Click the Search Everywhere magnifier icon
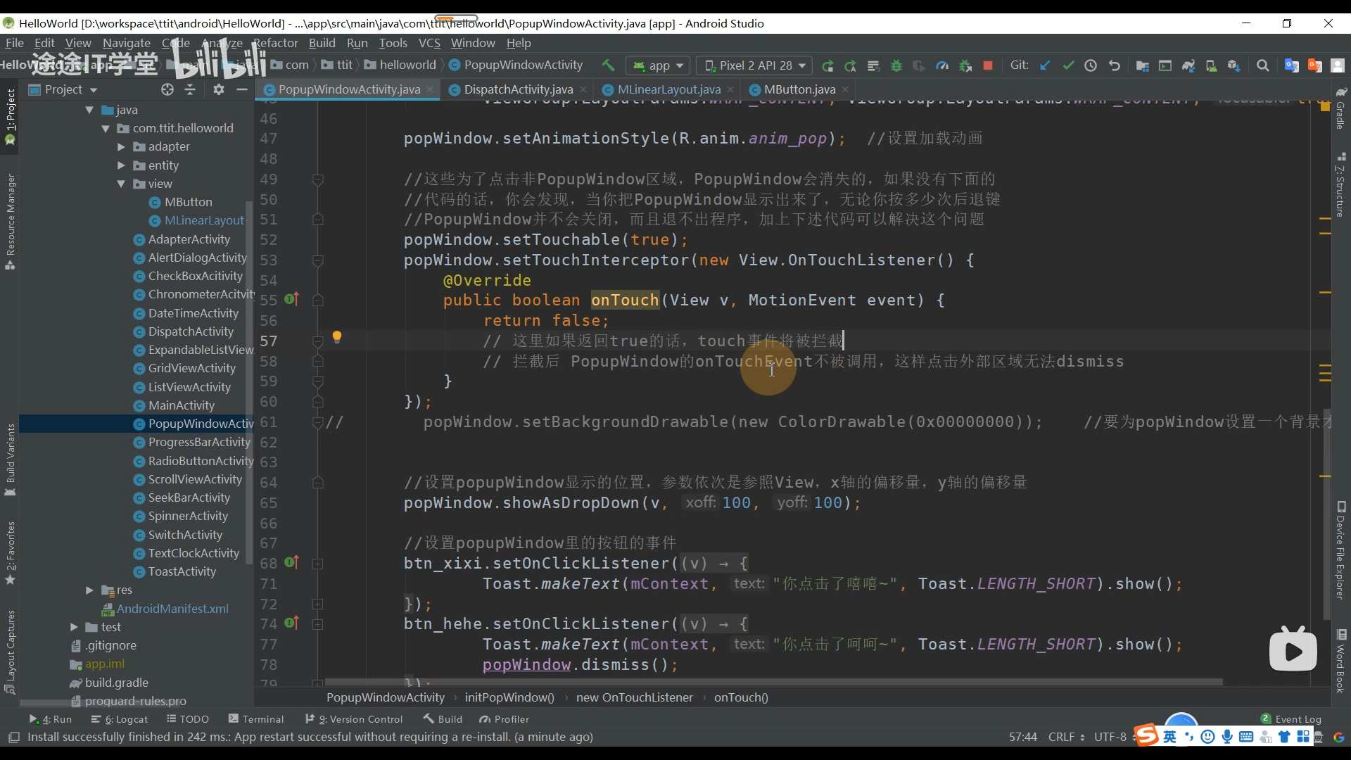 pos(1263,65)
